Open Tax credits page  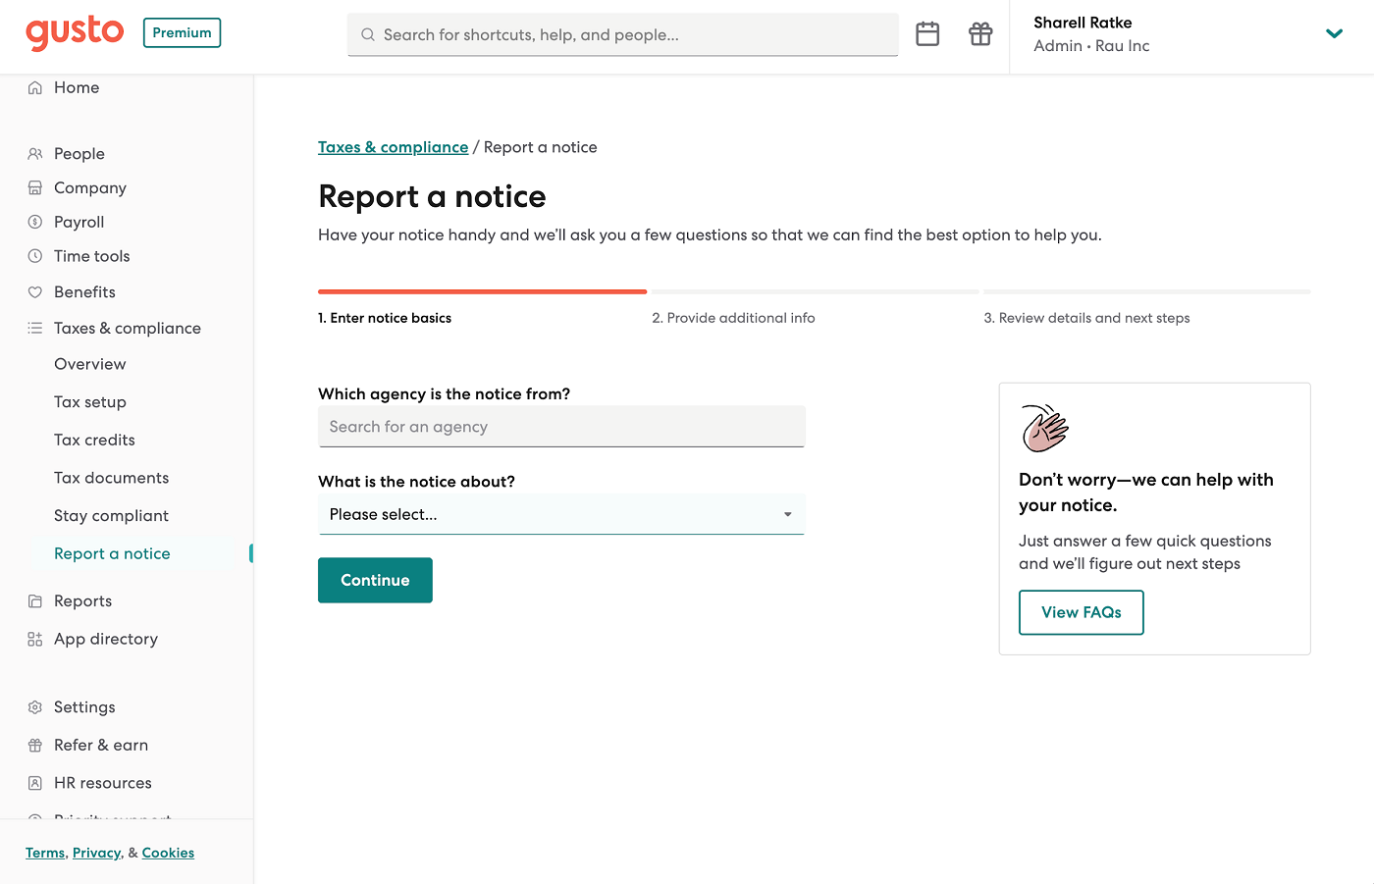94,440
